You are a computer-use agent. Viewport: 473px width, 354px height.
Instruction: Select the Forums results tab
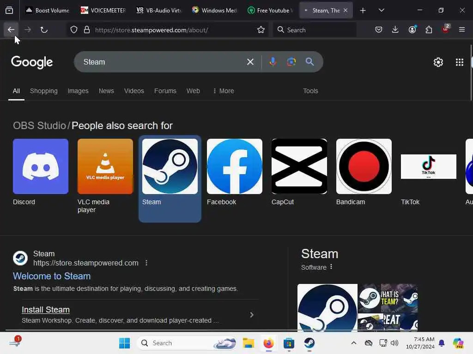tap(165, 91)
